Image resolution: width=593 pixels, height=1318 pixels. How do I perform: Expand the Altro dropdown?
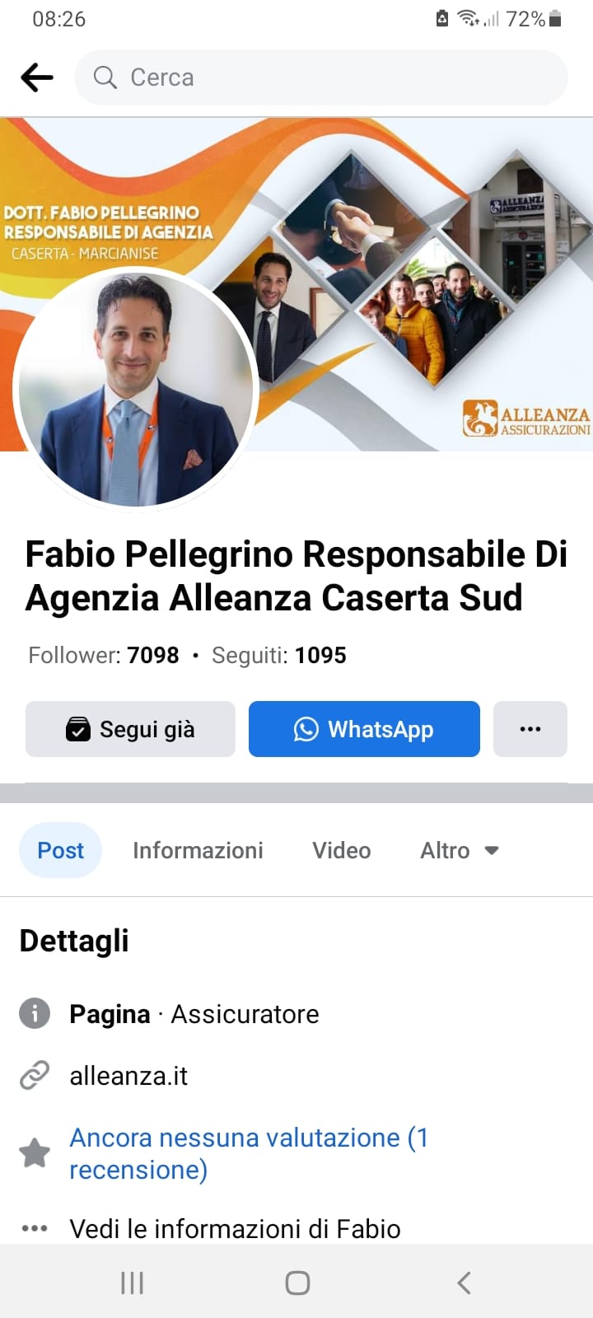click(x=460, y=850)
